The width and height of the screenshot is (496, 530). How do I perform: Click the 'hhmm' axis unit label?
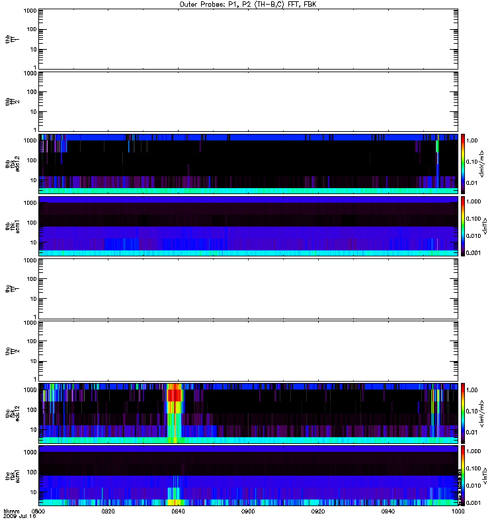(x=11, y=511)
